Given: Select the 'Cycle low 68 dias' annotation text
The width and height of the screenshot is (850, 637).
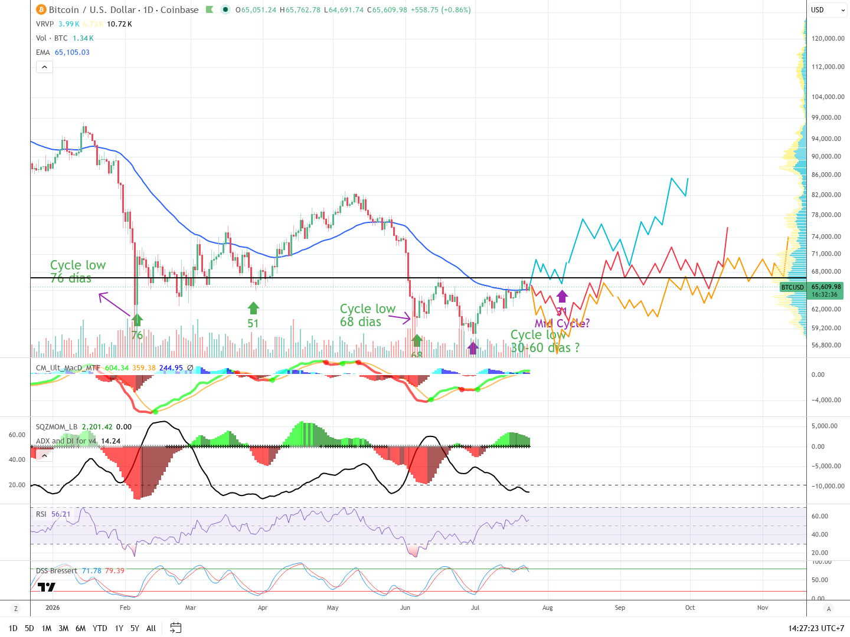Looking at the screenshot, I should pyautogui.click(x=367, y=315).
